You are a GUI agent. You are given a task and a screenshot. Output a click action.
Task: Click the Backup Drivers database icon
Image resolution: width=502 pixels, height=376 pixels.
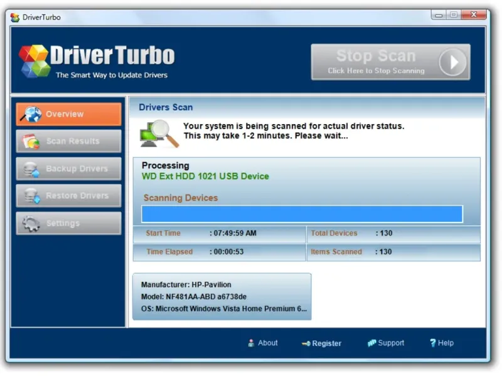coord(31,169)
